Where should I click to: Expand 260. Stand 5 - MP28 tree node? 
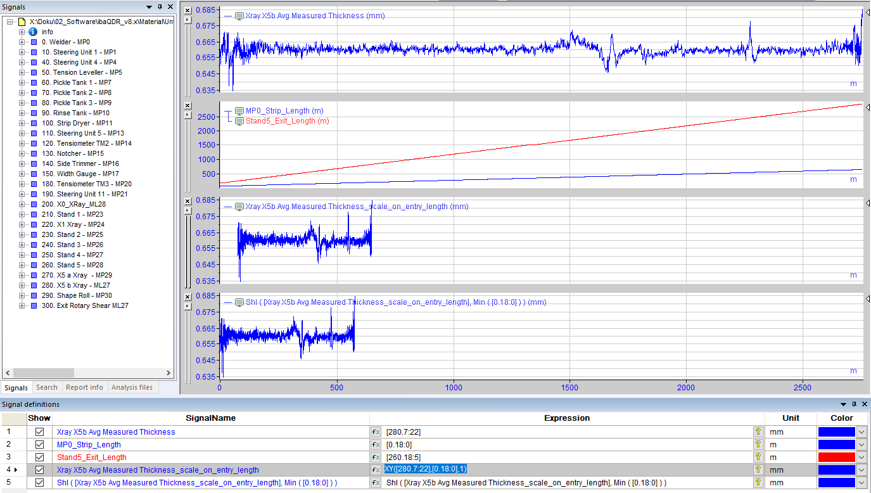coord(22,265)
